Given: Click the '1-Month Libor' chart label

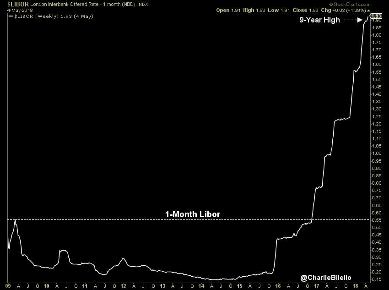Looking at the screenshot, I should tap(193, 214).
